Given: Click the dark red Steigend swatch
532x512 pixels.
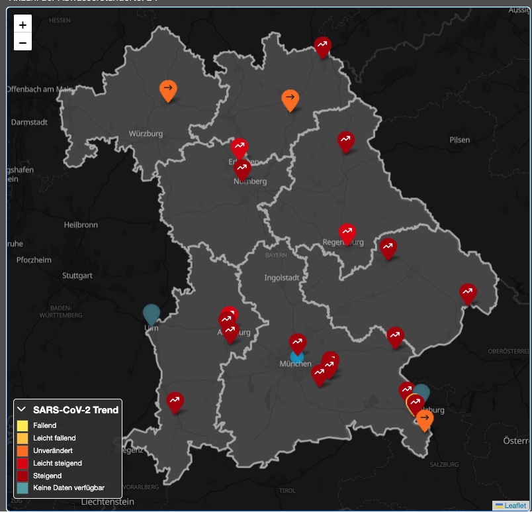Looking at the screenshot, I should click(22, 476).
